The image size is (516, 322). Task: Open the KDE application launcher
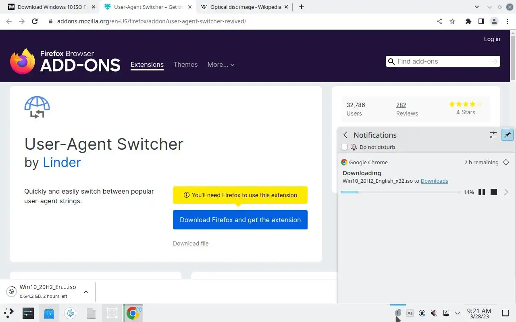(9, 313)
